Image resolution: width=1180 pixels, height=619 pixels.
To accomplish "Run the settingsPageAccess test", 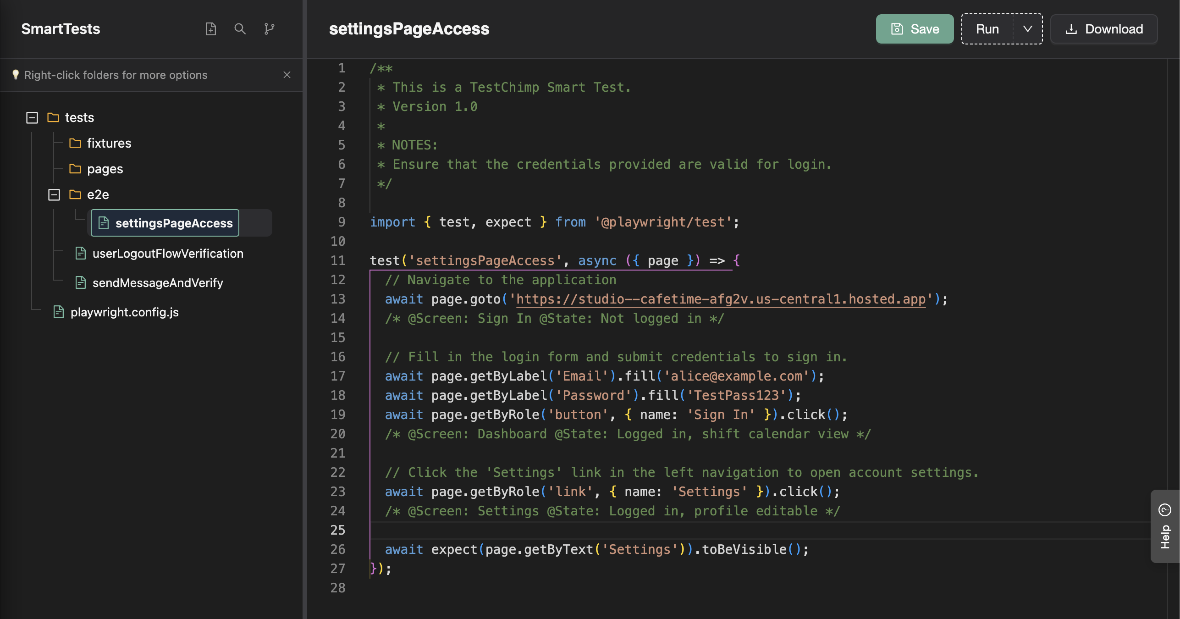I will pyautogui.click(x=987, y=29).
